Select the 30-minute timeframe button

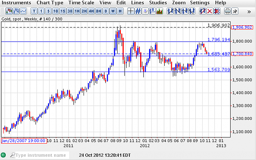coord(70,11)
